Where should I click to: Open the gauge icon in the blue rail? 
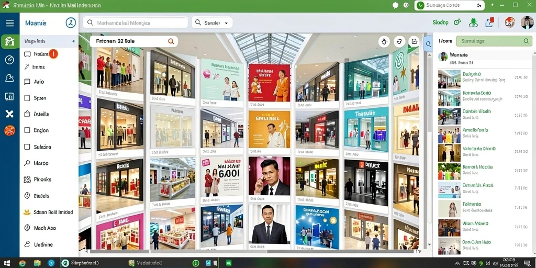coord(9,60)
